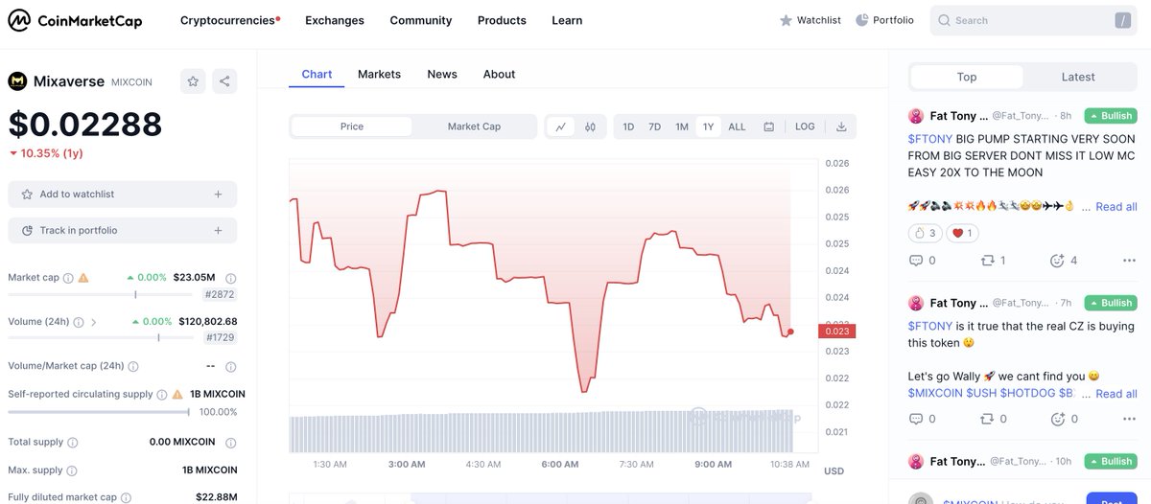Select Market Cap chart toggle
This screenshot has height=504, width=1151.
point(474,126)
